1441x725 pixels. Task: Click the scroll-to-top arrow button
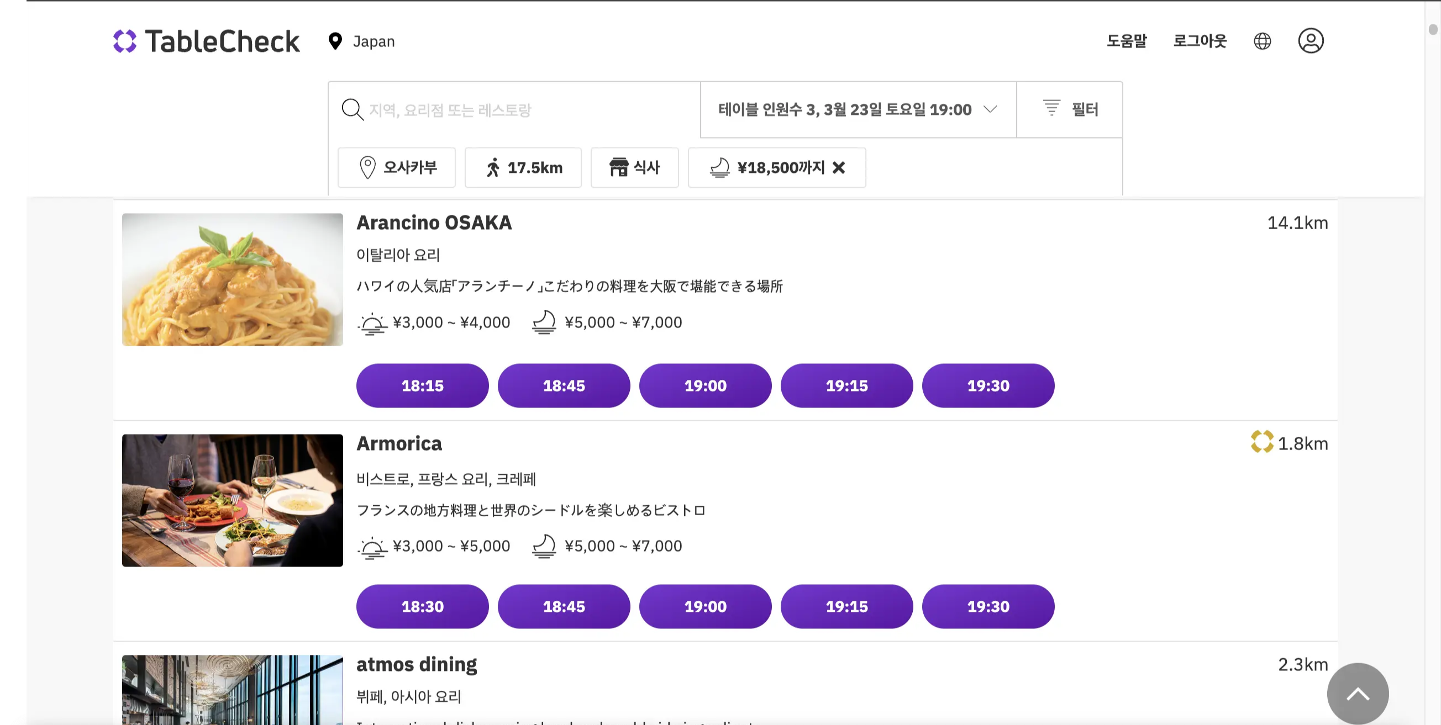click(1358, 693)
